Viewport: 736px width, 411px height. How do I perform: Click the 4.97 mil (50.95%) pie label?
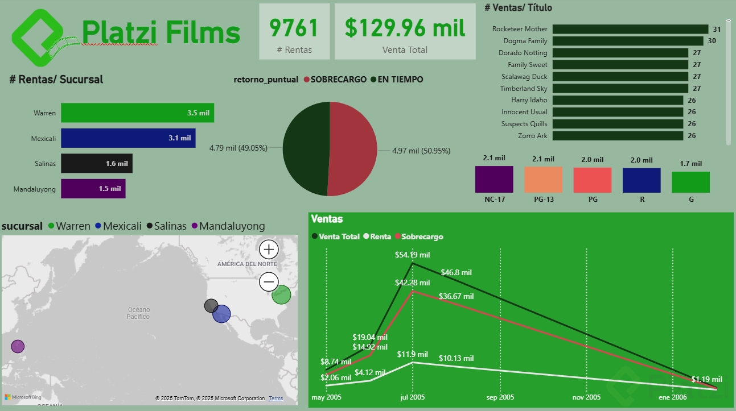[x=421, y=151]
